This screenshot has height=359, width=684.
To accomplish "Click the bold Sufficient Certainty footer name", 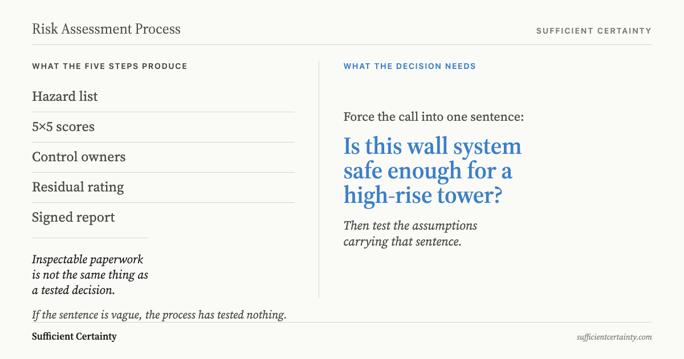I will (74, 336).
